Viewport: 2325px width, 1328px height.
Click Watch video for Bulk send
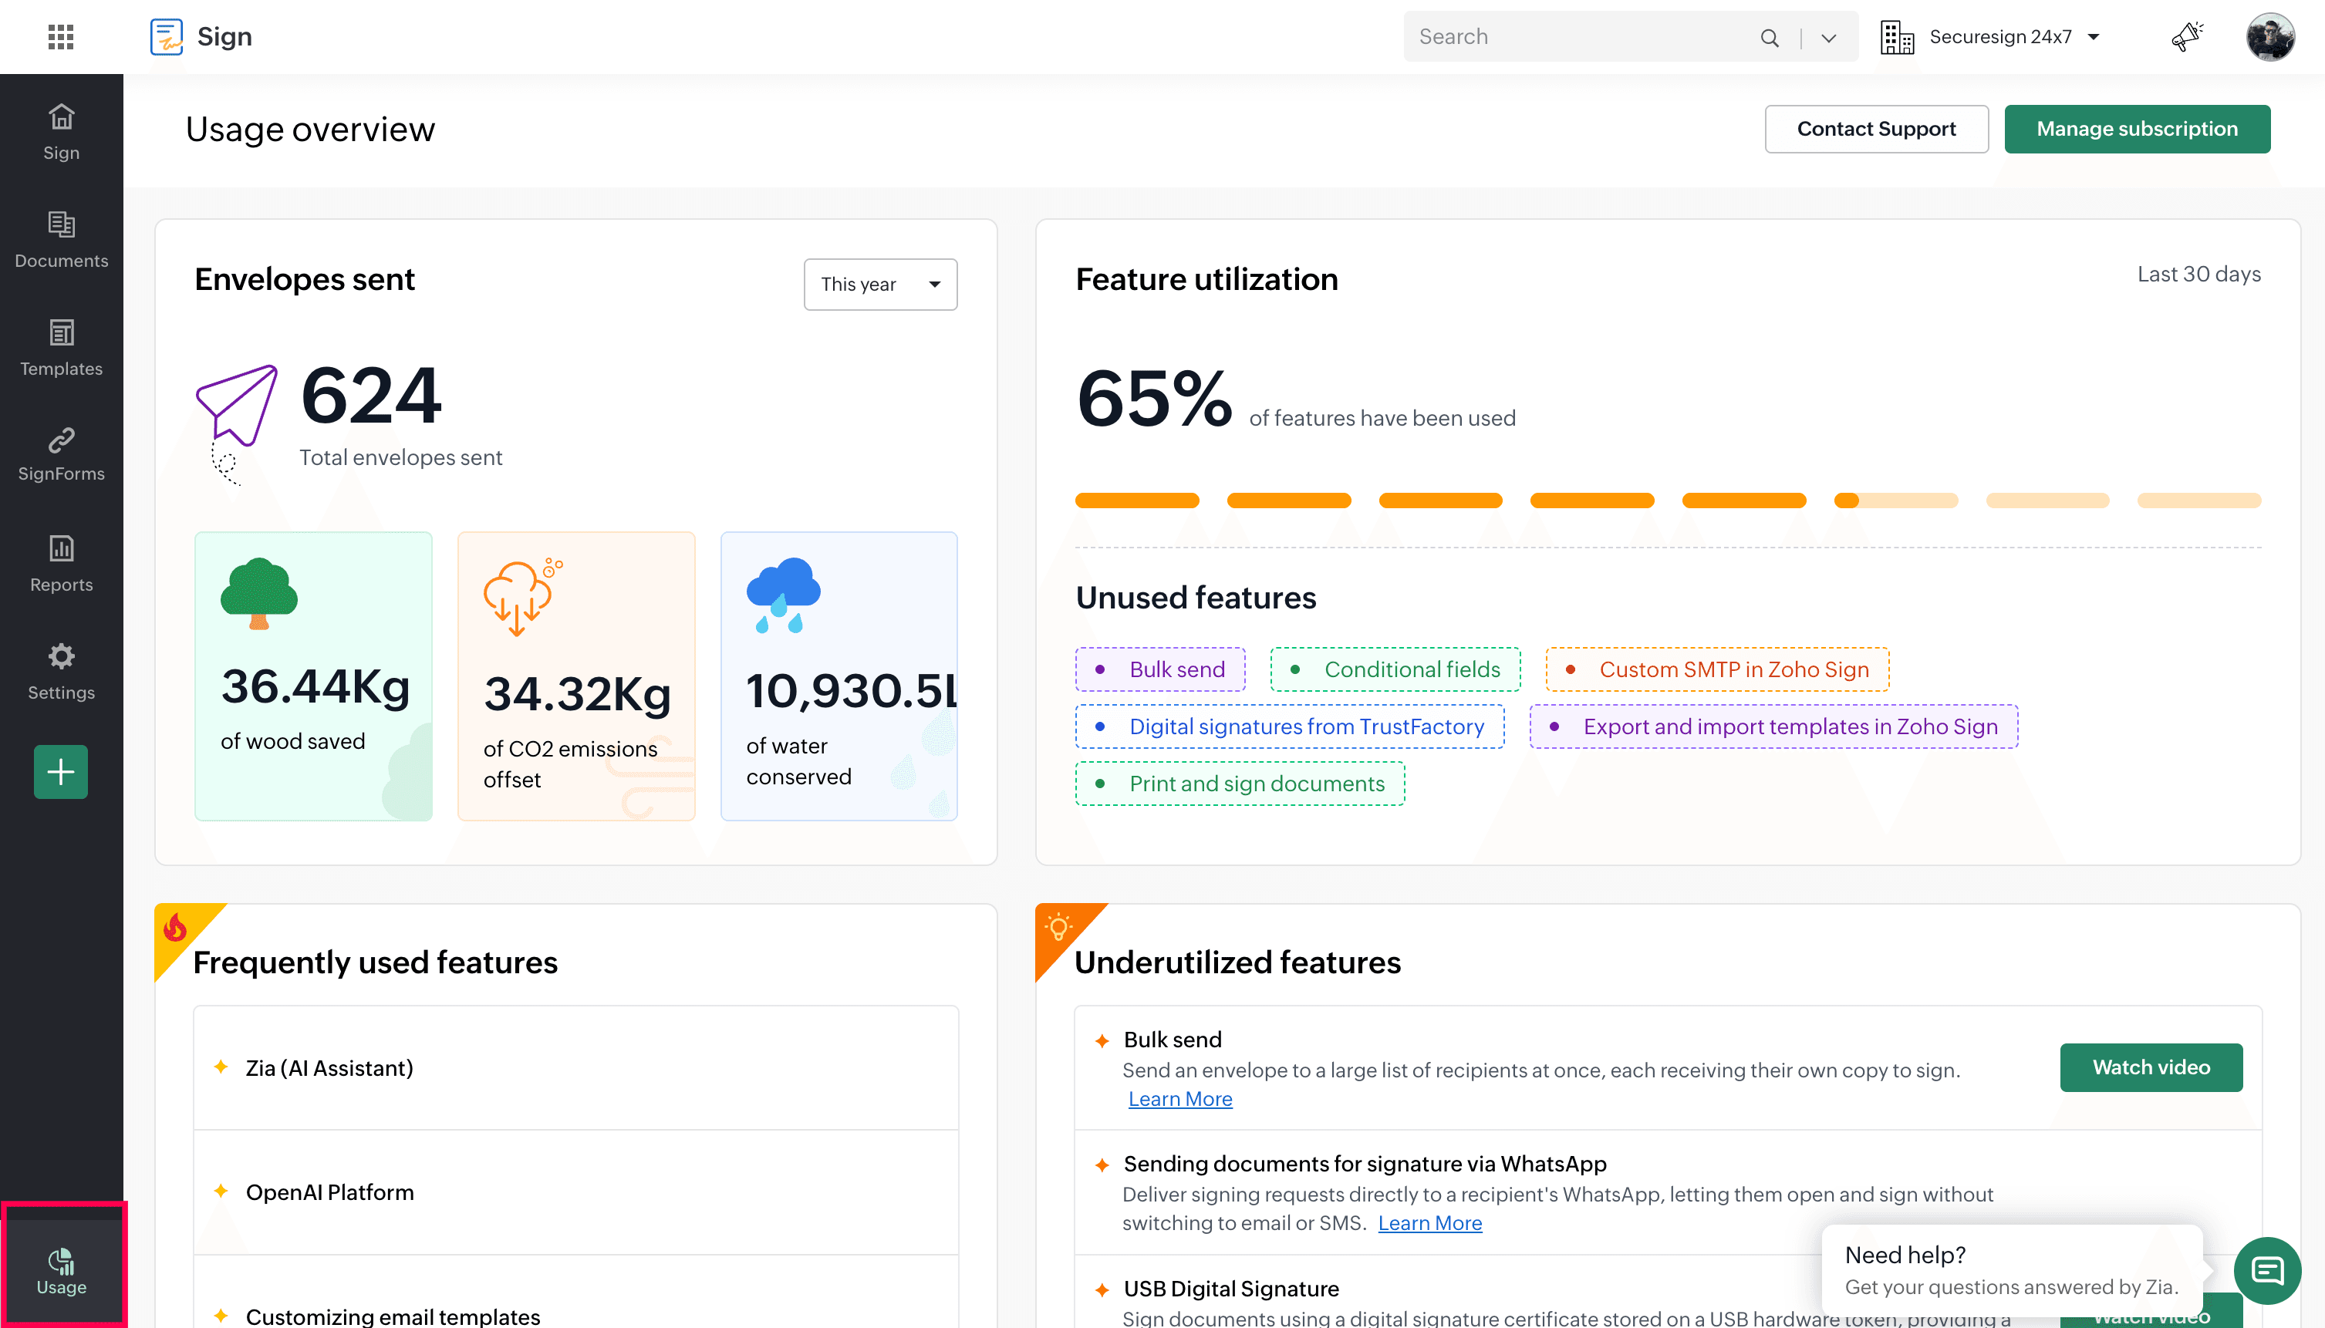tap(2151, 1068)
